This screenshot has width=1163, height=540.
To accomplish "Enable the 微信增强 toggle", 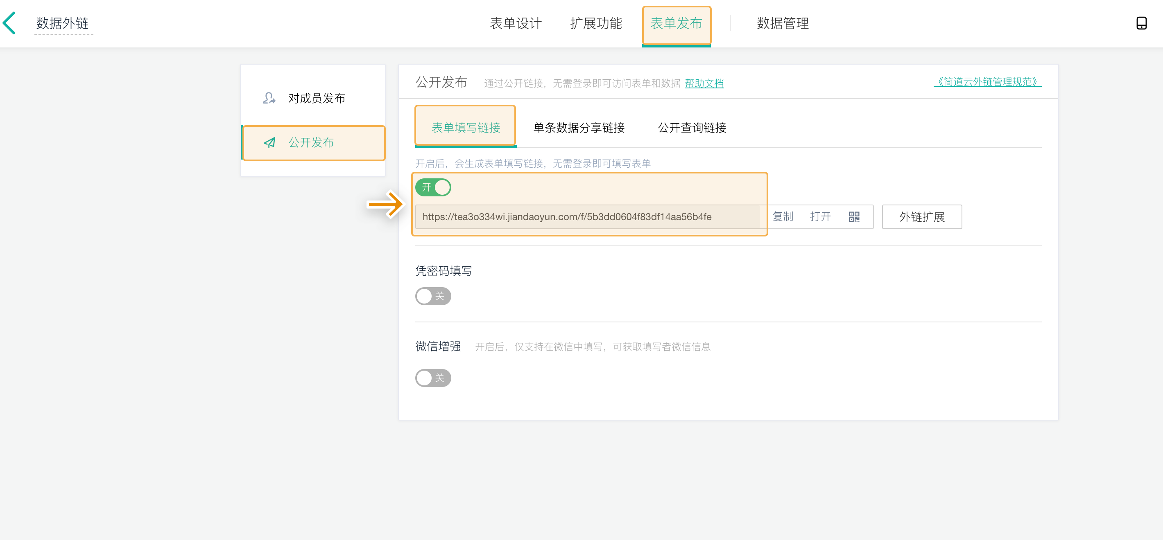I will click(433, 378).
